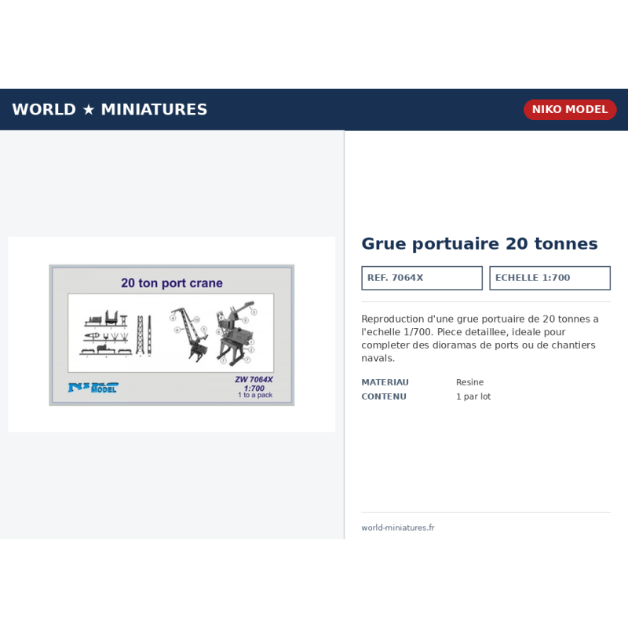The height and width of the screenshot is (628, 628).
Task: Click the crane parts sprue illustration
Action: pos(116,334)
